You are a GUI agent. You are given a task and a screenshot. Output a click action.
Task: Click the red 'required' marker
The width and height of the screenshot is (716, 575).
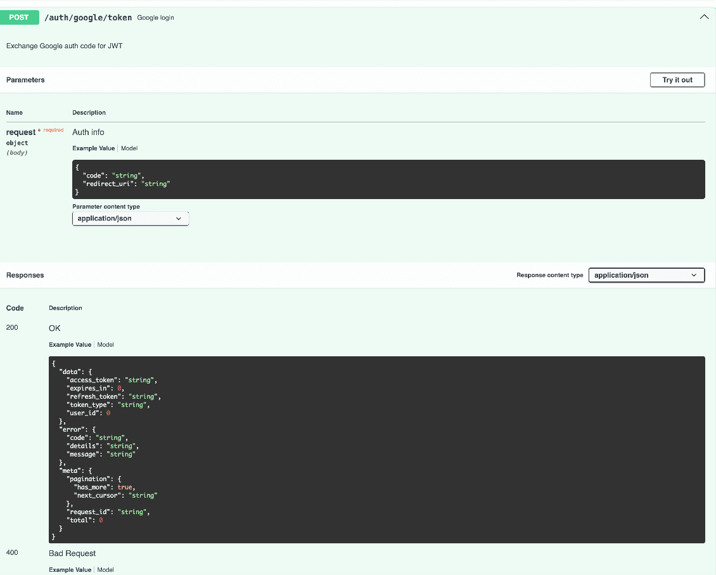(53, 130)
